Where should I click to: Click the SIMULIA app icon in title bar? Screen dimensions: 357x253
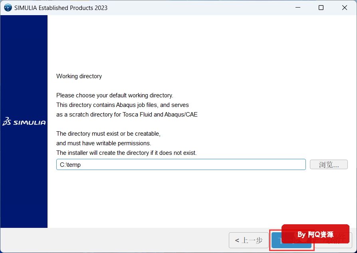pos(8,8)
